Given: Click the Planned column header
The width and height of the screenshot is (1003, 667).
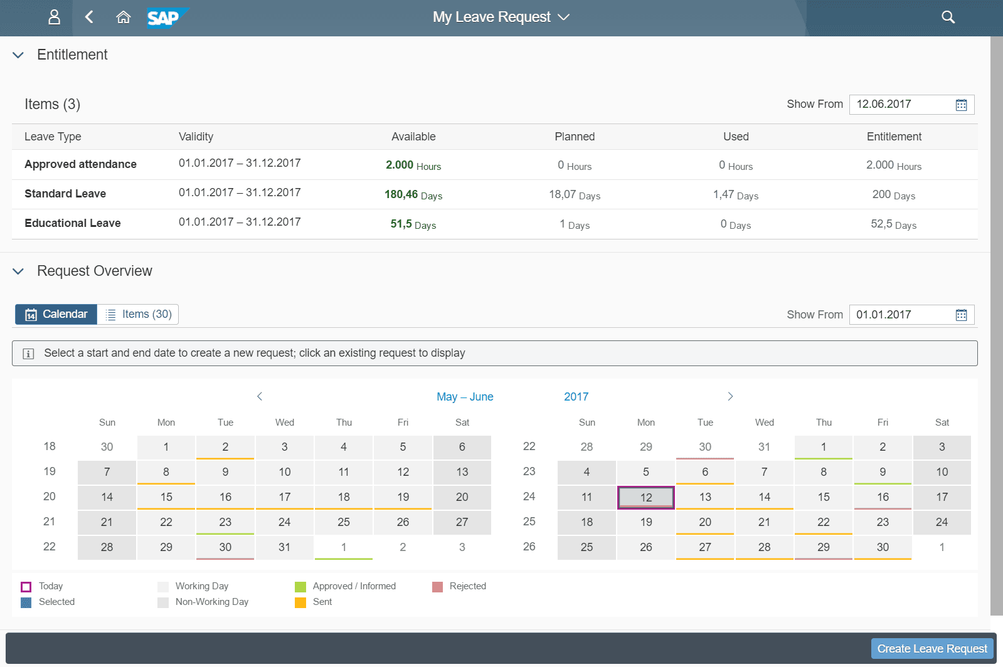Looking at the screenshot, I should click(x=575, y=137).
